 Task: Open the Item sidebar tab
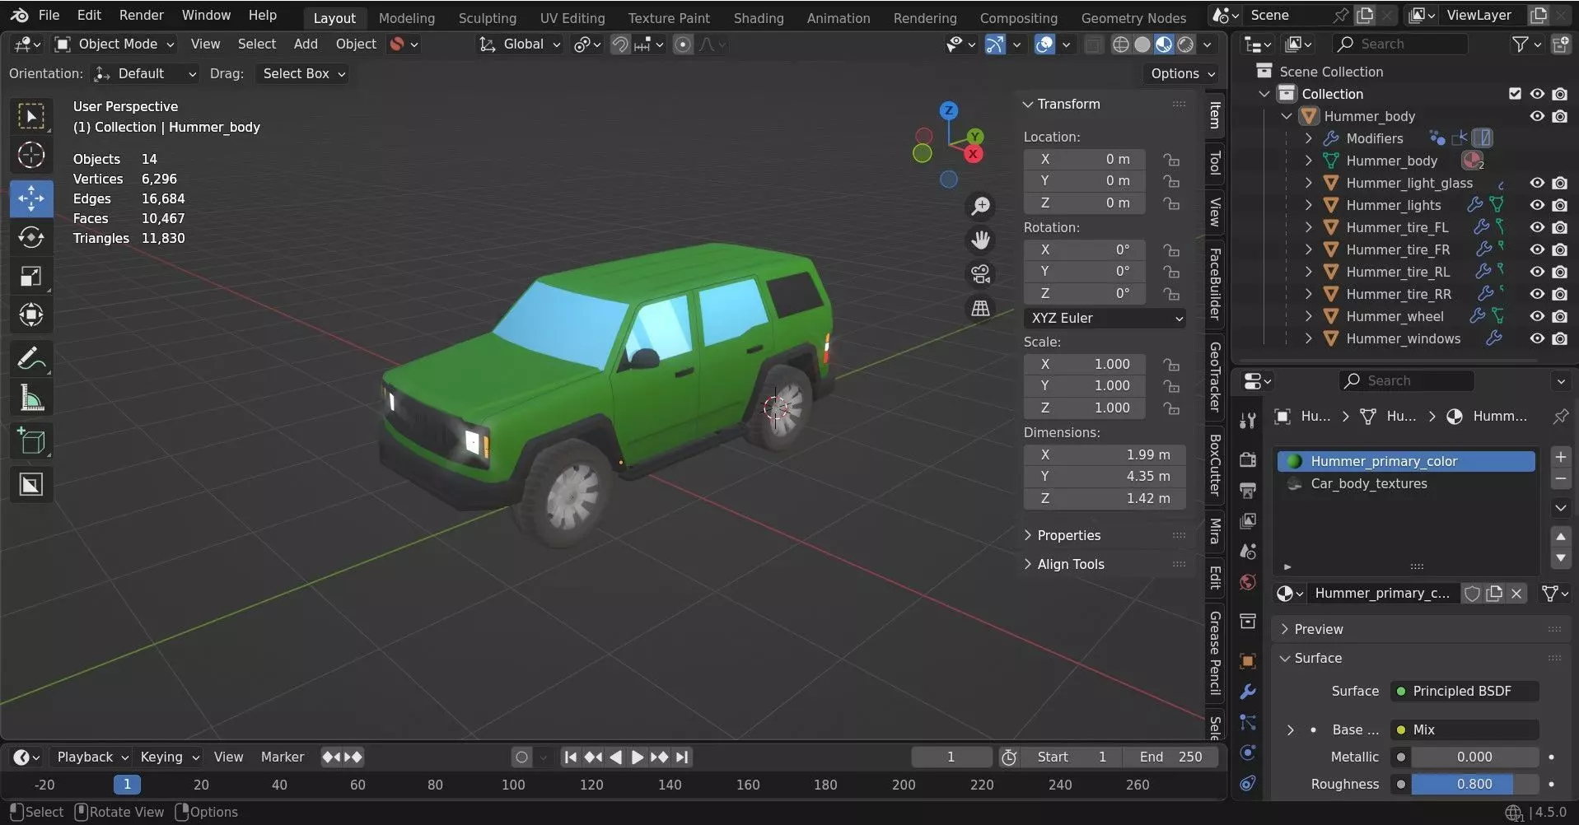[1215, 115]
